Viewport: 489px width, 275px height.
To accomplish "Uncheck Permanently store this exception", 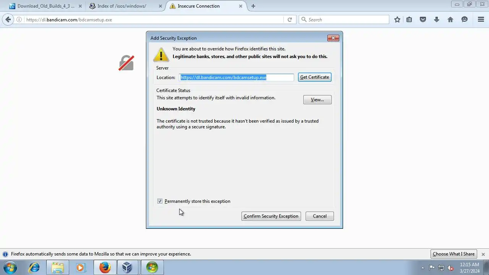I will 160,201.
